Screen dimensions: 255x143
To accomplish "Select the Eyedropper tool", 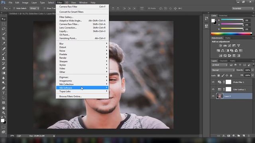I will click(4, 43).
